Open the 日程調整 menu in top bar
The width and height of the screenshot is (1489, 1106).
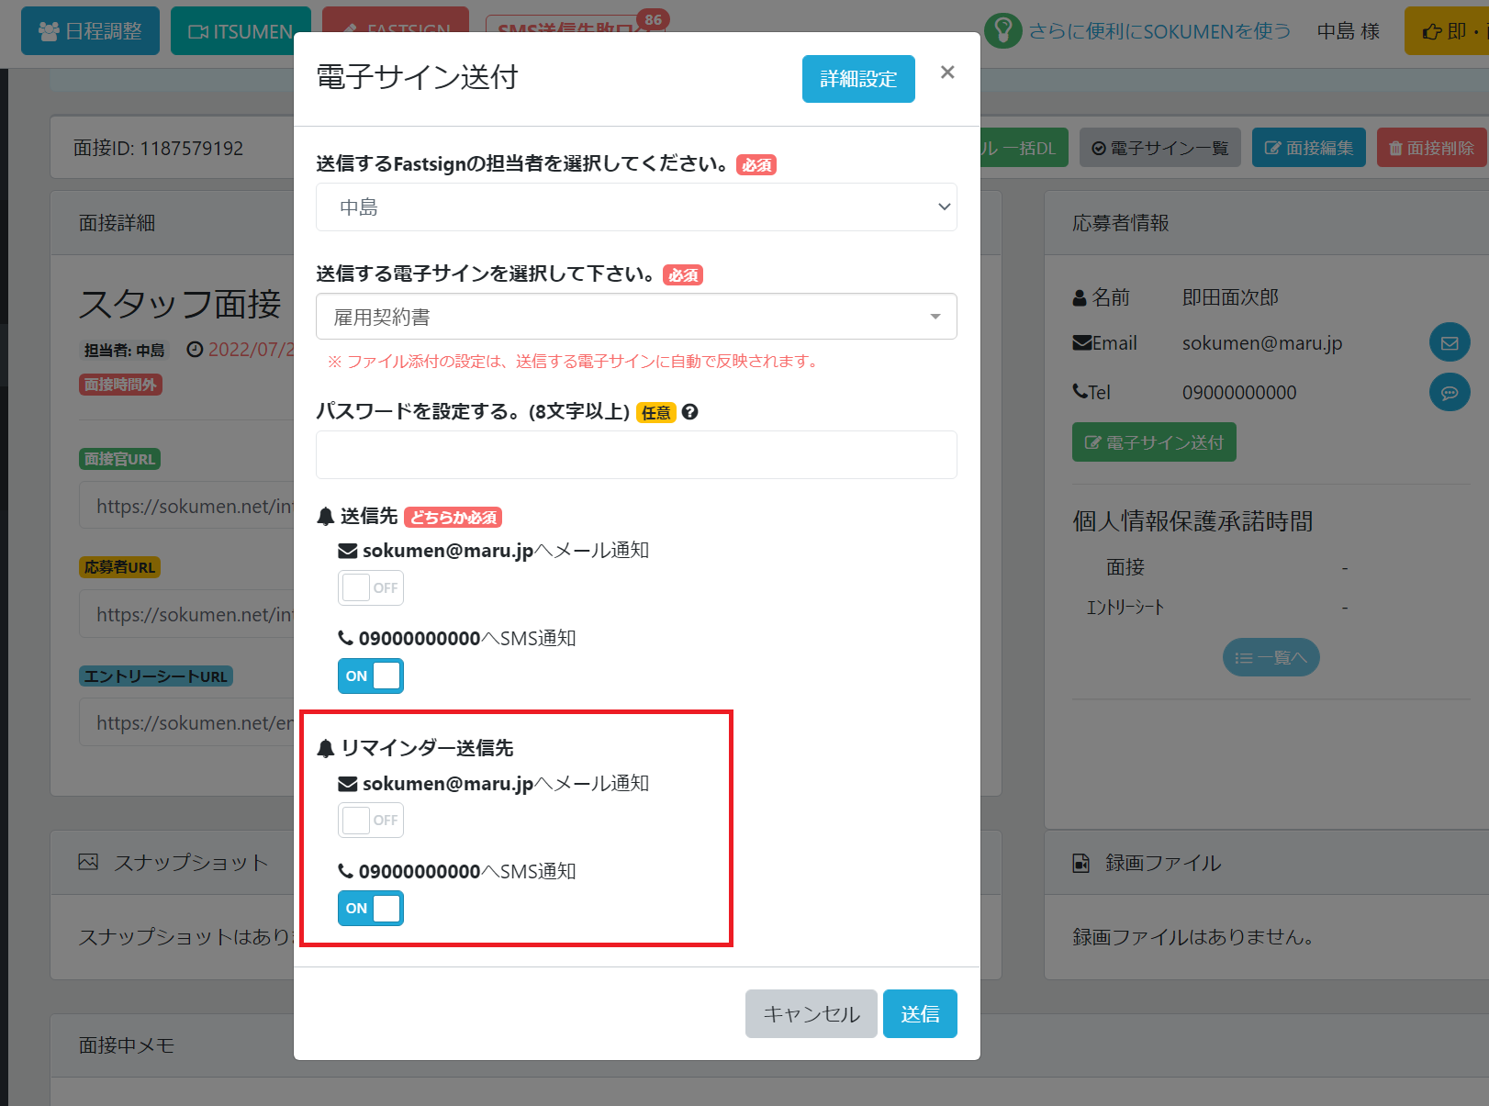[90, 31]
